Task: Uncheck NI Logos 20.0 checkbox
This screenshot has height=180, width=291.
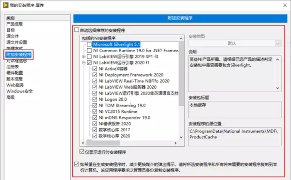Action: click(x=95, y=99)
